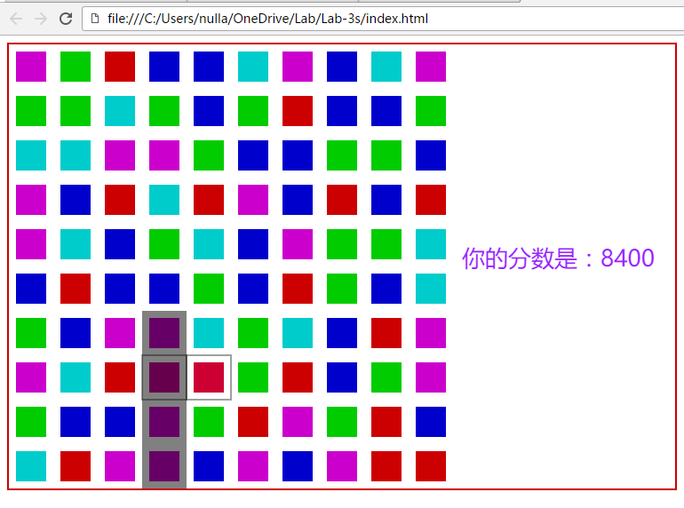
Task: Click the topmost dark purple tile in the highlighted column
Action: point(164,333)
